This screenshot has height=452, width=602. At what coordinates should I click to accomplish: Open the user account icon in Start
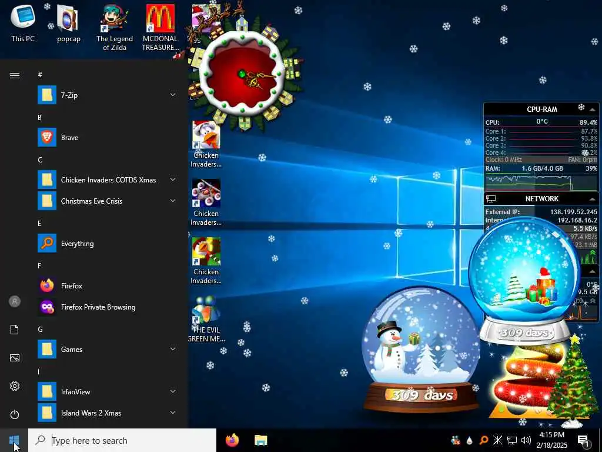point(15,301)
